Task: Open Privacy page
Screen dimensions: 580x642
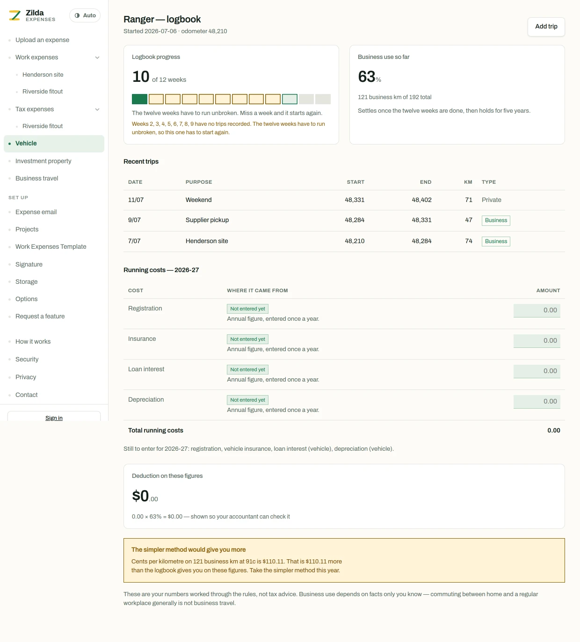Action: click(26, 377)
